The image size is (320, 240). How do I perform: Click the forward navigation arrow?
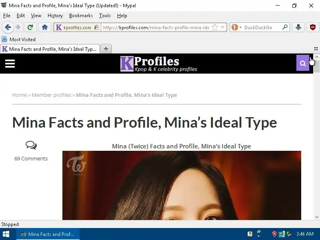pos(18,27)
